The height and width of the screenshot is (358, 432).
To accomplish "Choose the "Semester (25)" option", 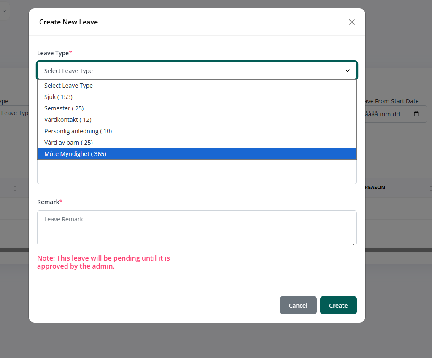I will pos(64,108).
